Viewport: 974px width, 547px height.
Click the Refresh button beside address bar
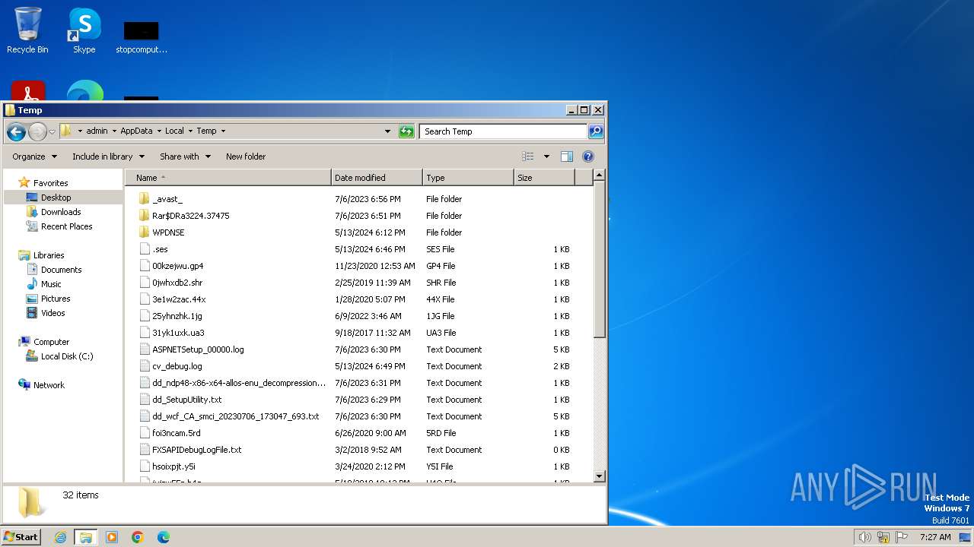pos(406,131)
